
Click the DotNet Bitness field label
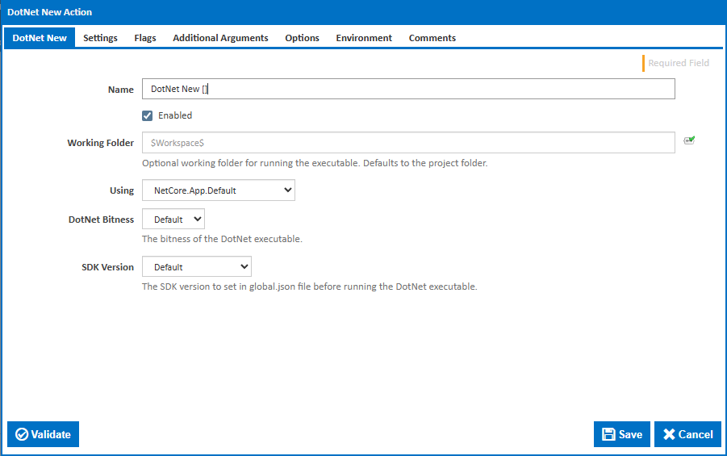pos(101,220)
